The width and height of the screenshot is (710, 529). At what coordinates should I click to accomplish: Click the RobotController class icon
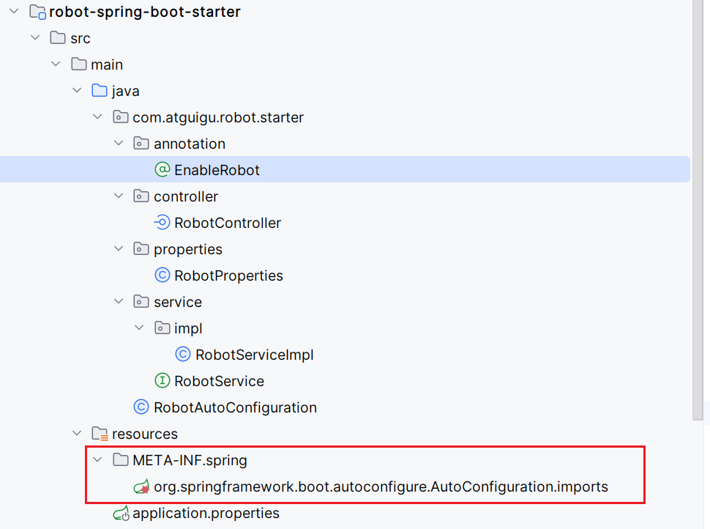162,223
